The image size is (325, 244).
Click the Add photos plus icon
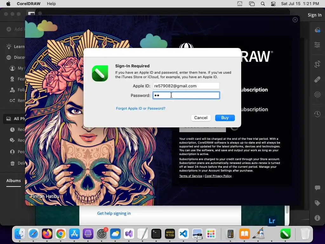pyautogui.click(x=9, y=29)
